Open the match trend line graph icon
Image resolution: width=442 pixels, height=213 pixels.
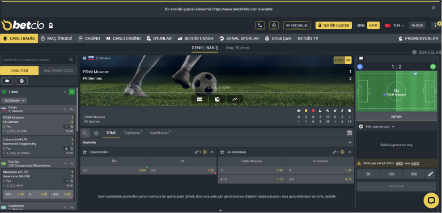tap(235, 99)
